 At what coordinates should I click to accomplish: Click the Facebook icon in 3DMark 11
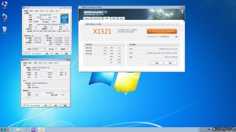click(x=182, y=11)
